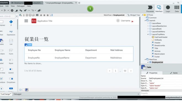
Task: Click the settings gear icon in toolbar
Action: 12,11
